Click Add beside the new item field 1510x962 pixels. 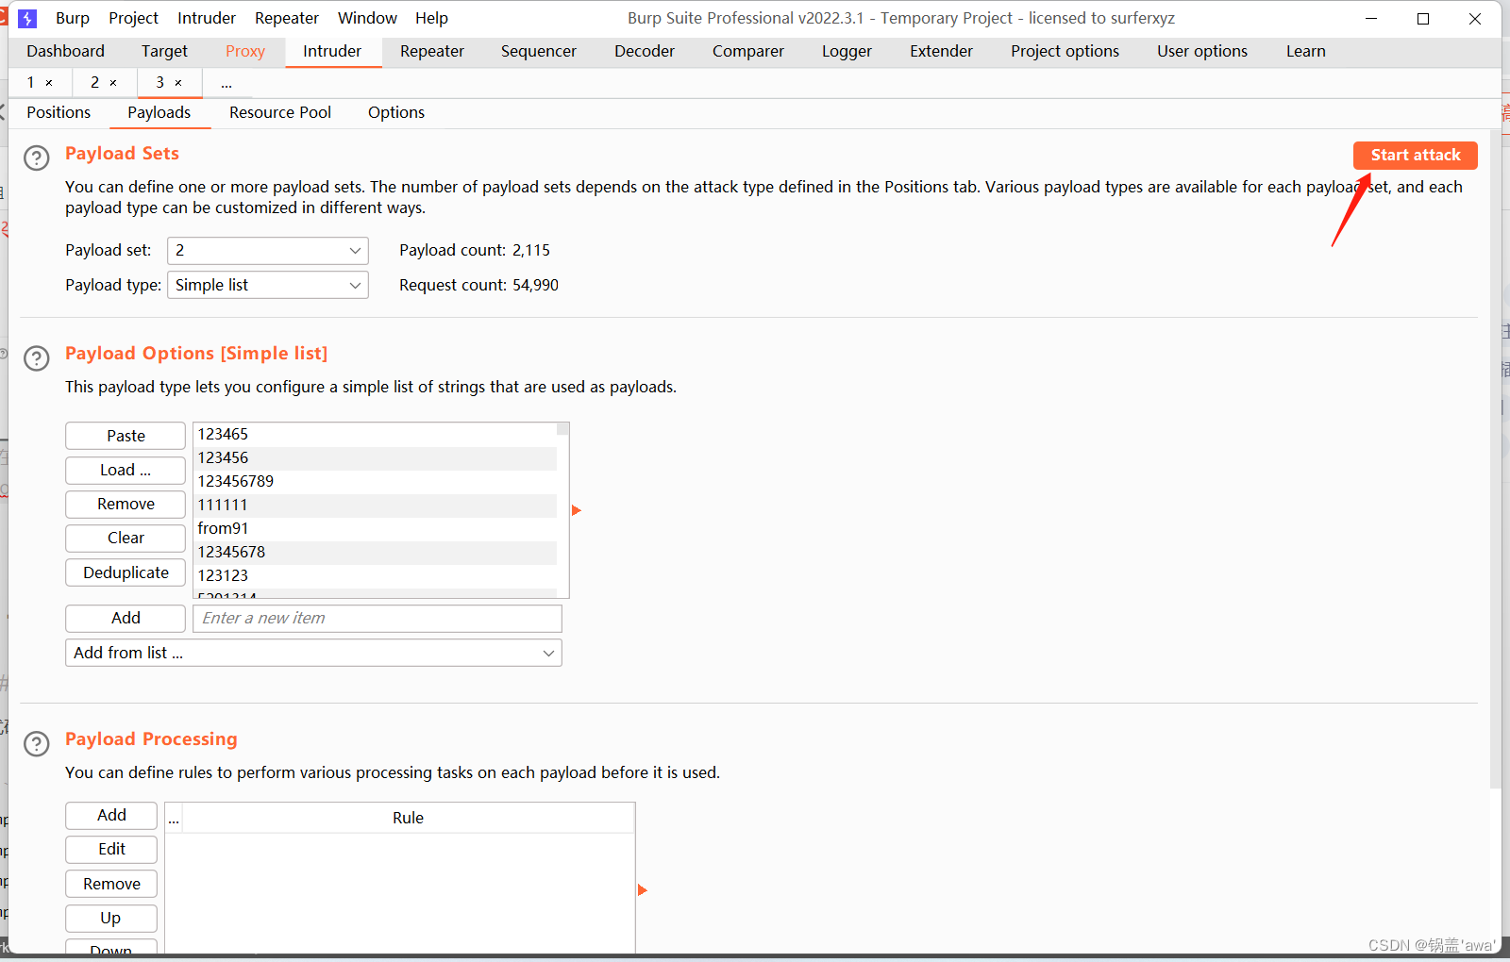(x=126, y=618)
